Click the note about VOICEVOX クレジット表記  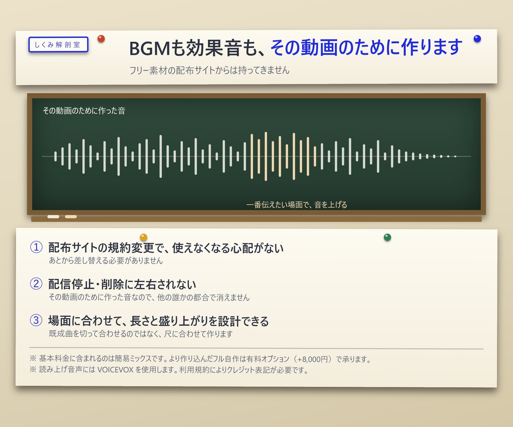tap(169, 370)
